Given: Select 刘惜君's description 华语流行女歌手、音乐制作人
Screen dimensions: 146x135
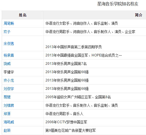Looking at the screenshot, I should pyautogui.click(x=68, y=105).
